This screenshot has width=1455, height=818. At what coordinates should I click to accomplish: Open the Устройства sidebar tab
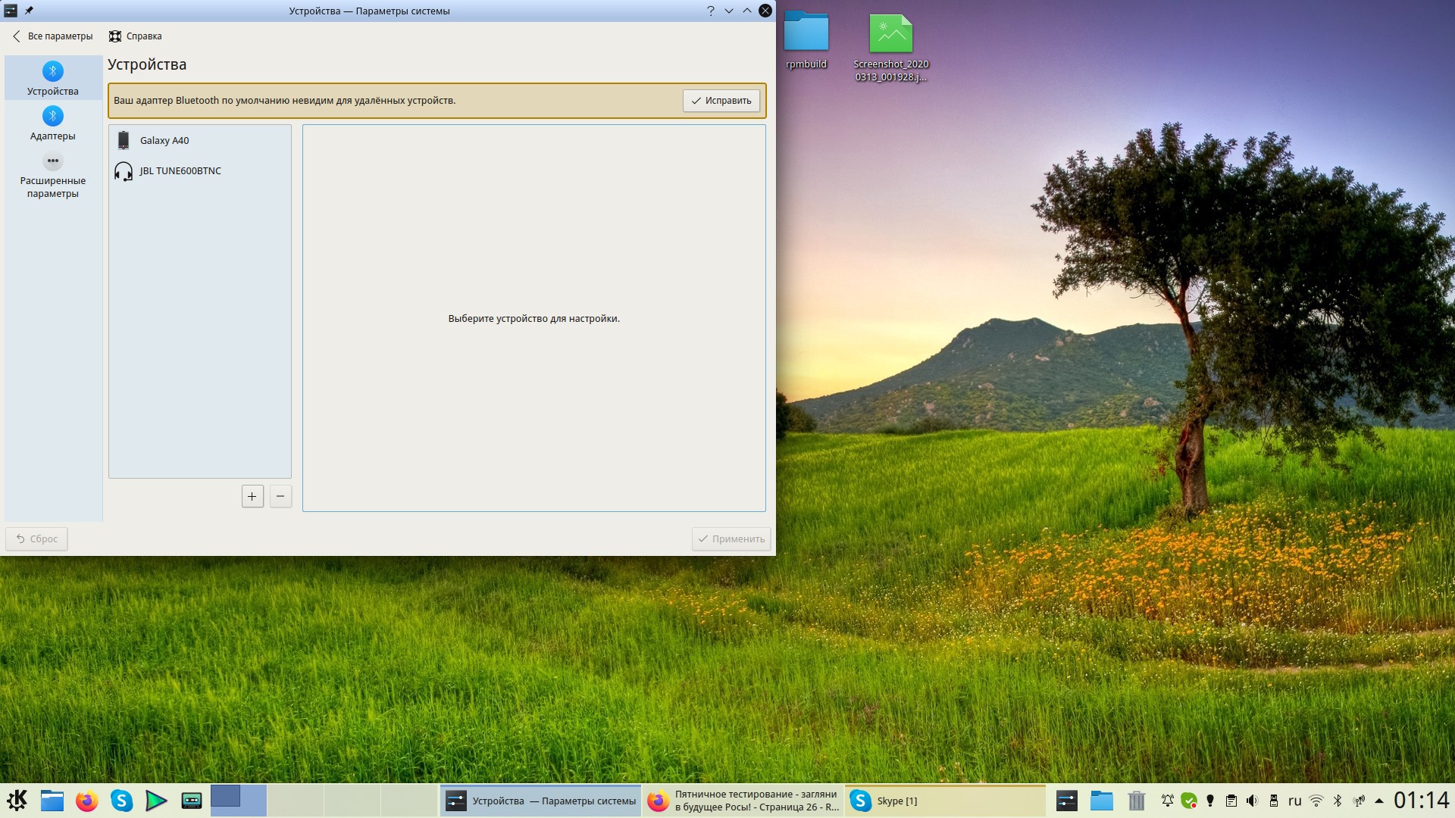tap(52, 79)
